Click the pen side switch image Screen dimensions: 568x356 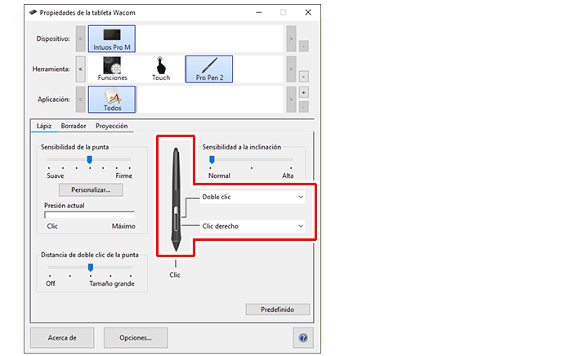click(x=175, y=220)
